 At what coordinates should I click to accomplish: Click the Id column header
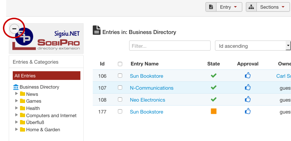coord(102,64)
